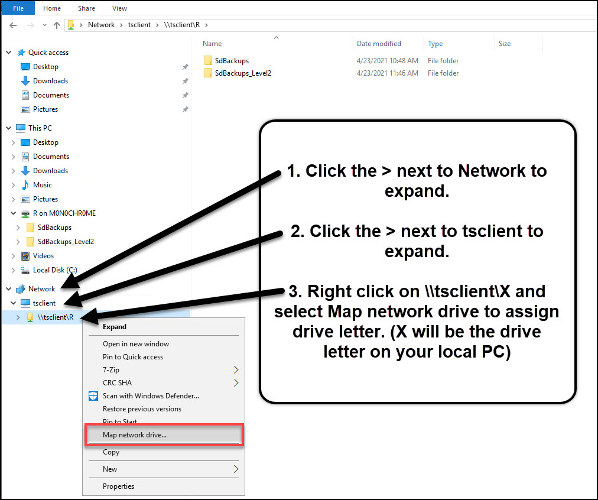This screenshot has width=598, height=500.
Task: Collapse the This PC tree node
Action: click(9, 128)
